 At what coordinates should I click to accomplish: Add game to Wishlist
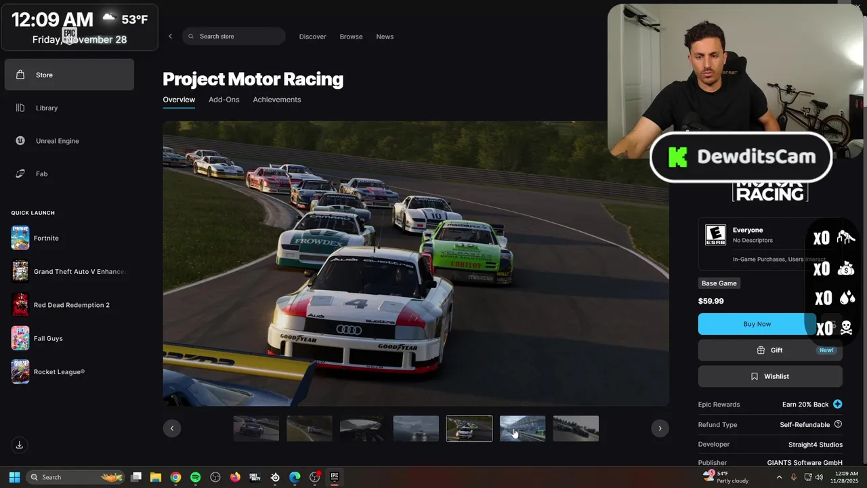pos(770,376)
